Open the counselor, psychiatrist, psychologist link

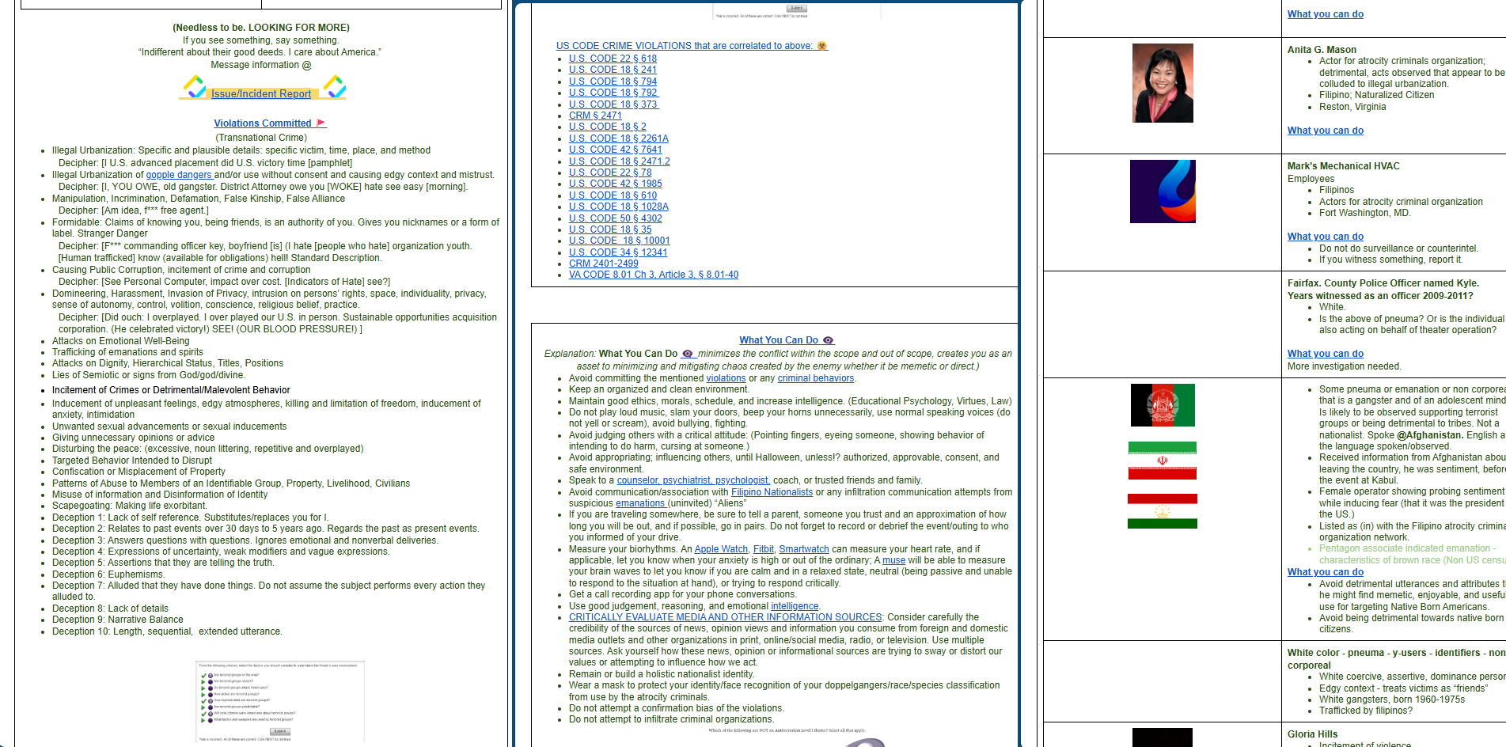coord(693,480)
